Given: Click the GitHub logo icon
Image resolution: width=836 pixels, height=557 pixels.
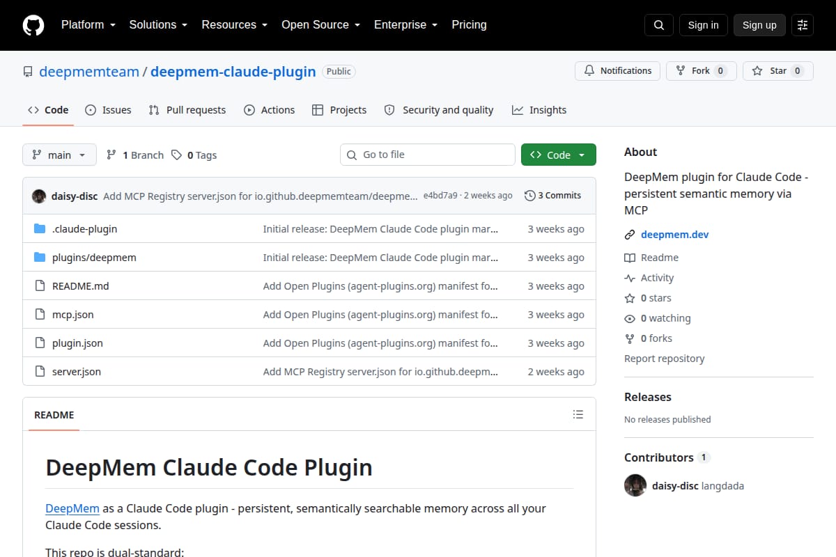Looking at the screenshot, I should (33, 25).
